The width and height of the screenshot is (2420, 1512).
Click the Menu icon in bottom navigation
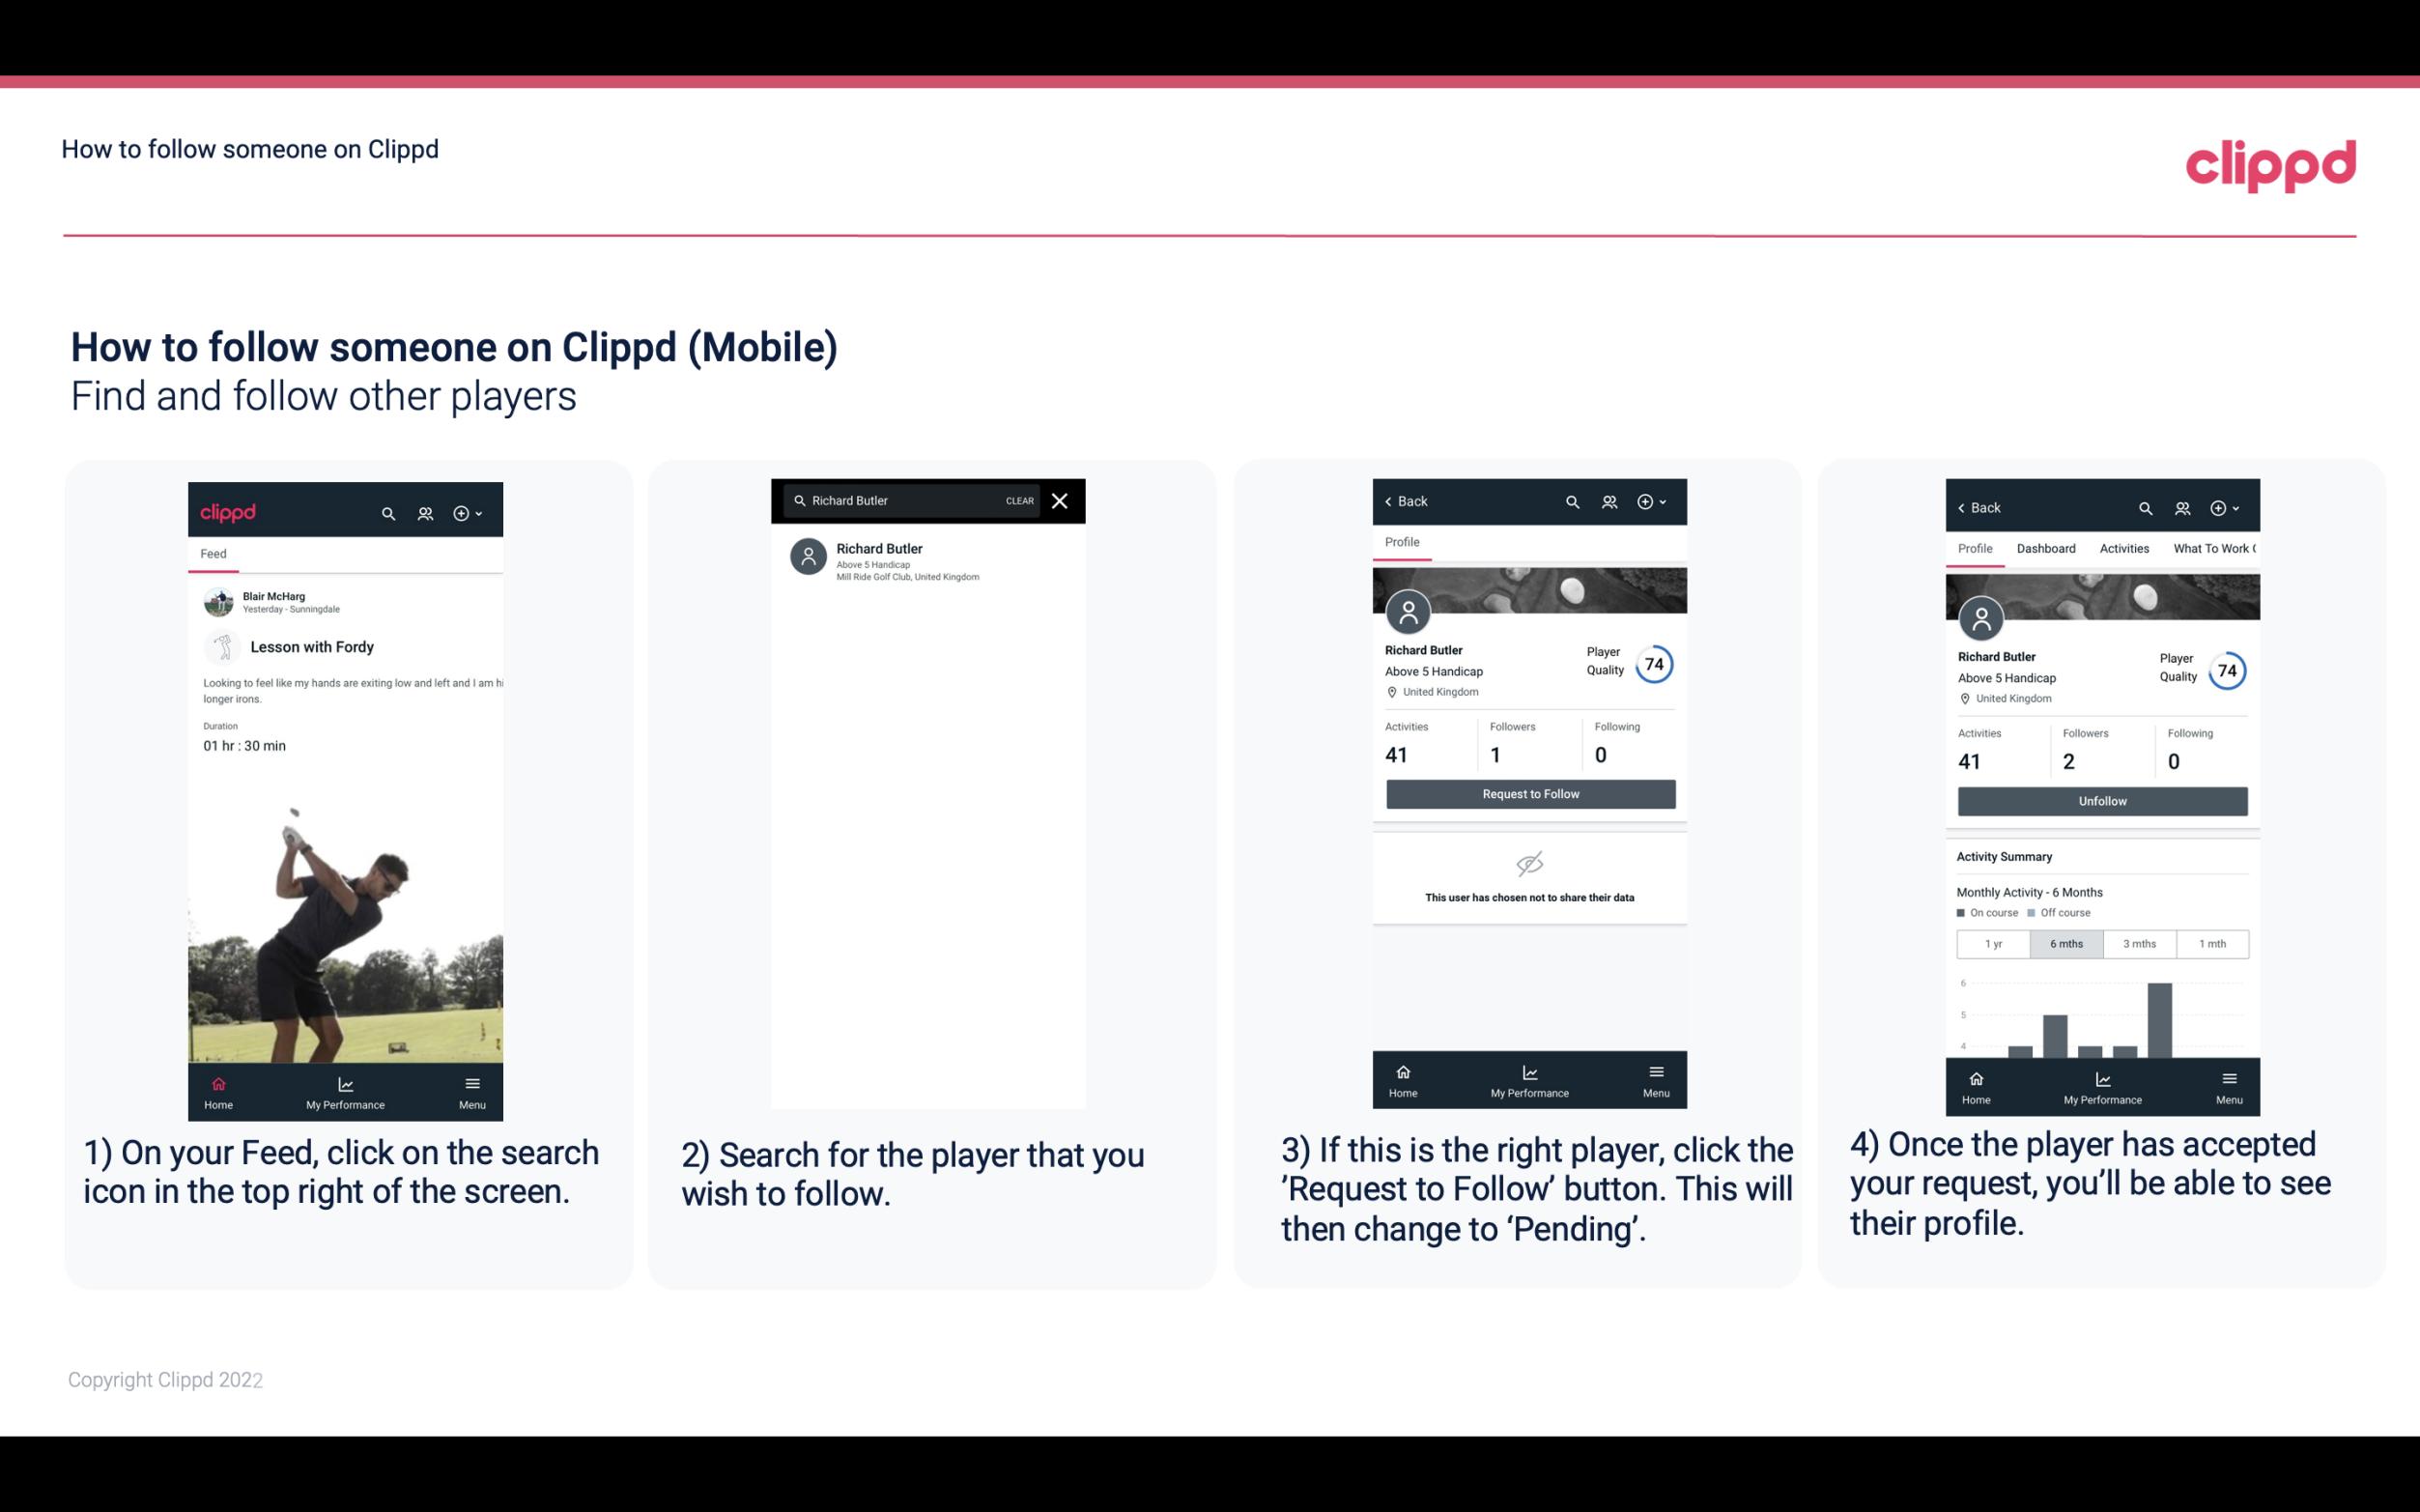(473, 1082)
